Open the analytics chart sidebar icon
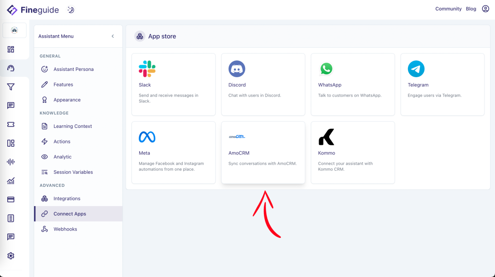This screenshot has height=277, width=495. click(x=11, y=181)
